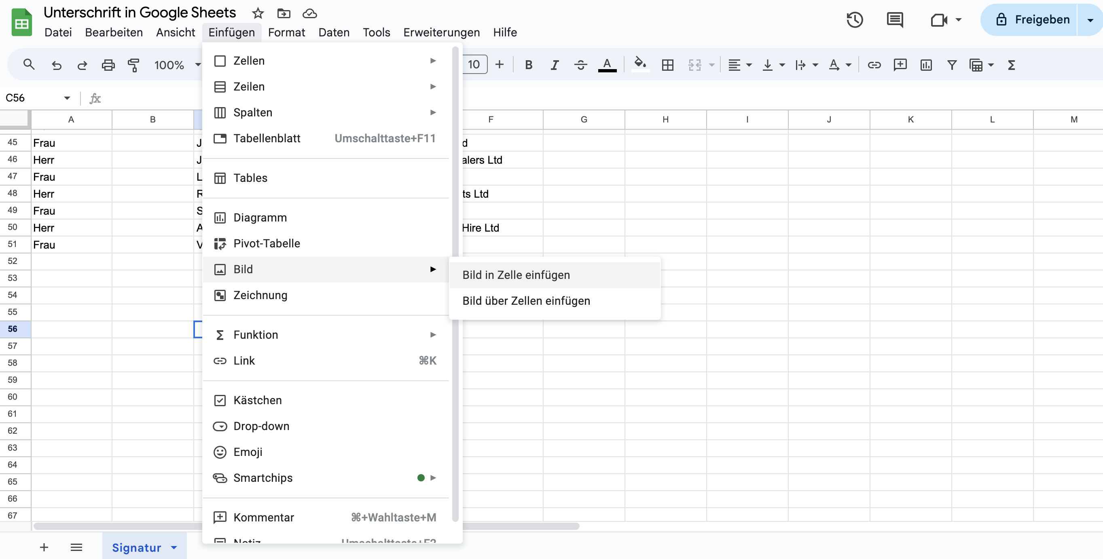The height and width of the screenshot is (559, 1103).
Task: Redo the last action
Action: point(82,65)
